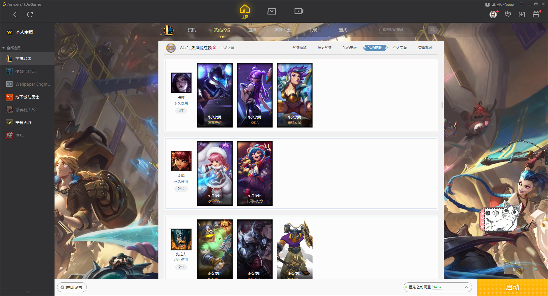
Task: Open the video live icon
Action: tap(299, 11)
